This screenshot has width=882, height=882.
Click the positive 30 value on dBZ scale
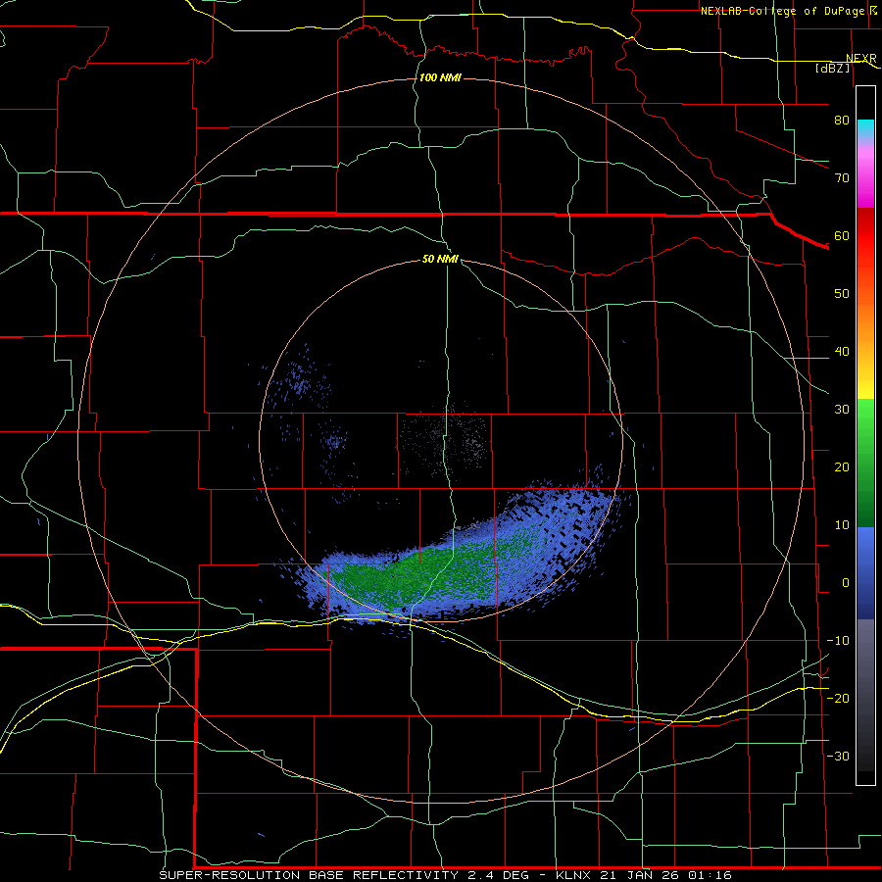tap(842, 410)
